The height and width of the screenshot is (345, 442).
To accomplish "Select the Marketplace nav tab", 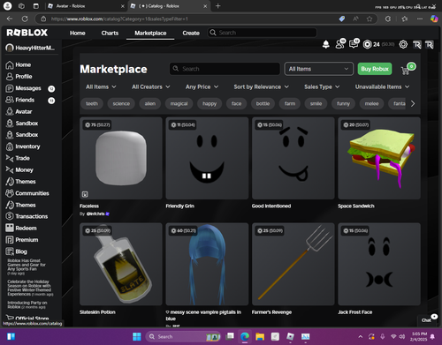I will [150, 33].
